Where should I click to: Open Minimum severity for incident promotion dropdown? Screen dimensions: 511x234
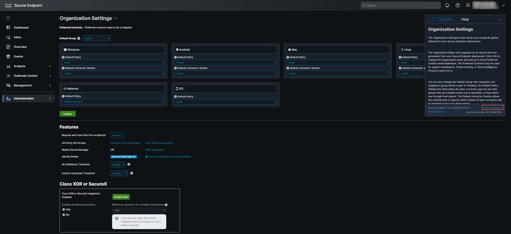[139, 210]
